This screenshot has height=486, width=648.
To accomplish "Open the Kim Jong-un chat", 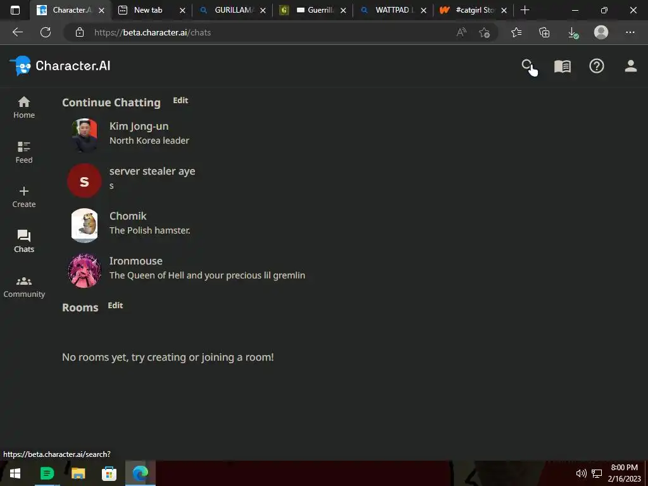I will click(149, 133).
